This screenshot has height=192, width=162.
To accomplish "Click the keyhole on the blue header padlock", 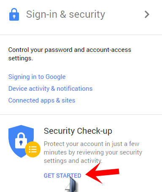I will [x=14, y=17].
